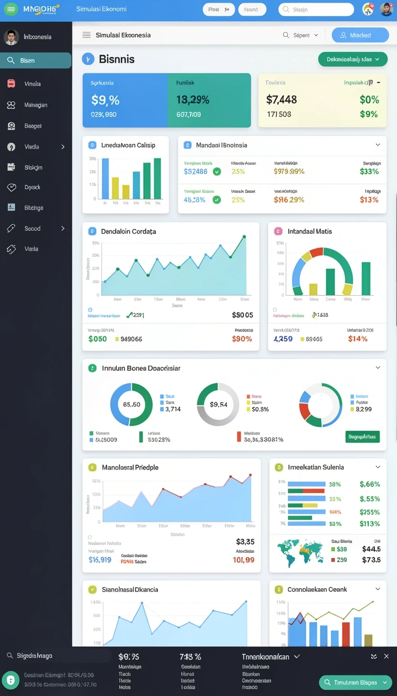The width and height of the screenshot is (397, 696).
Task: Toggle the first green check in Mandani Ibnoinsia
Action: point(217,171)
